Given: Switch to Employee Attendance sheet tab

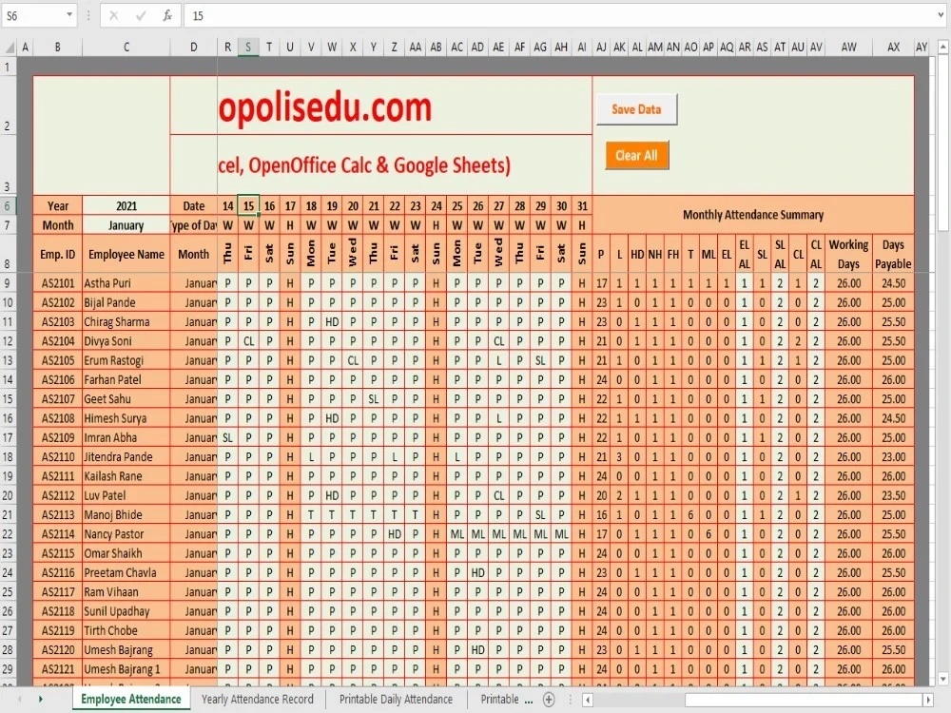Looking at the screenshot, I should point(131,699).
